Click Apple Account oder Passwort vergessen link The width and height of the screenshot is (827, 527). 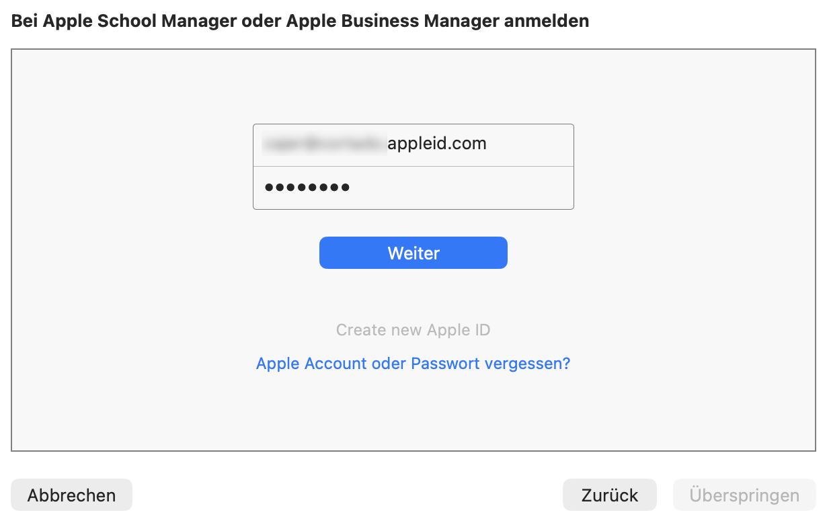coord(413,363)
